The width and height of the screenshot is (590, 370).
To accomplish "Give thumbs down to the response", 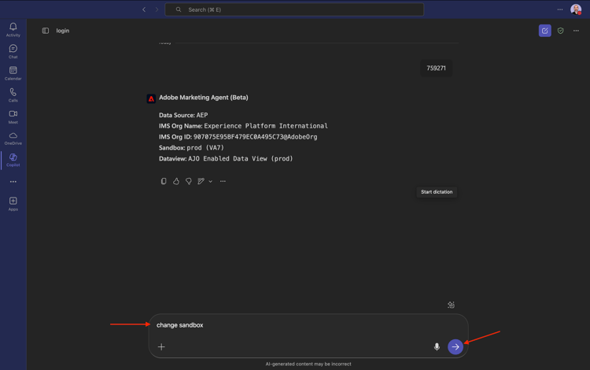I will 189,181.
